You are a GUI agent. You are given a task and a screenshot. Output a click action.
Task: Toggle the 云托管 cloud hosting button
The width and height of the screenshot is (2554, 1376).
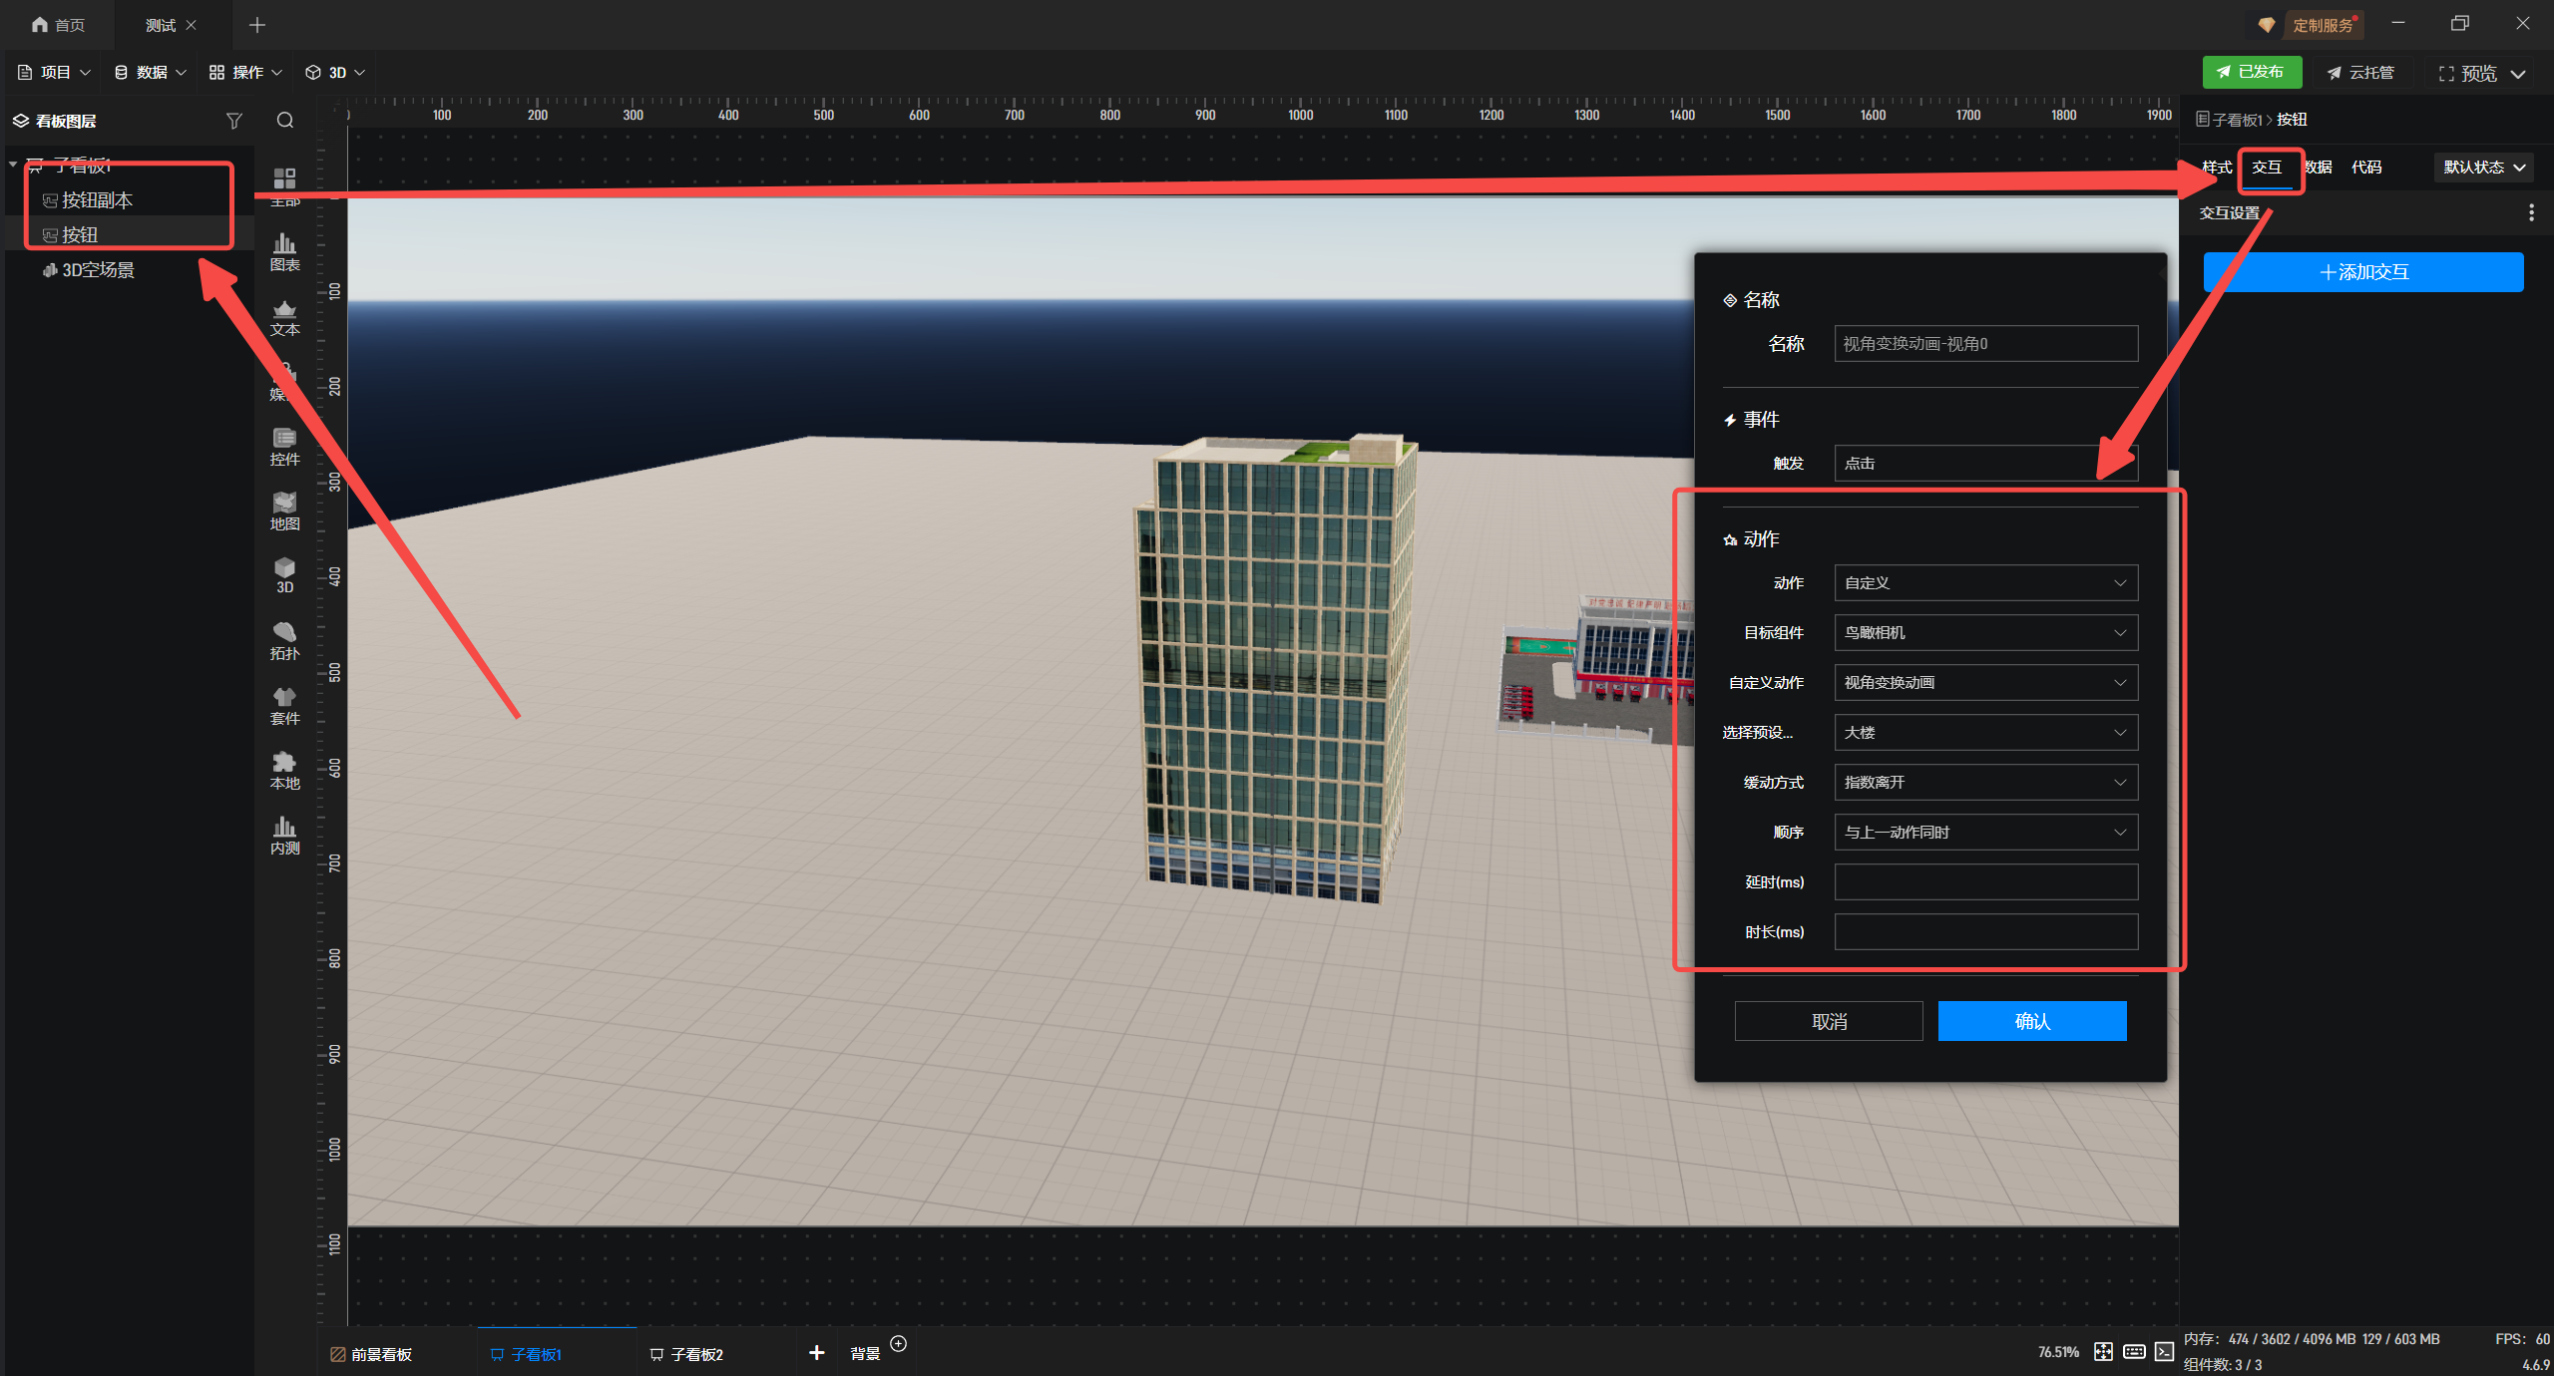coord(2360,73)
